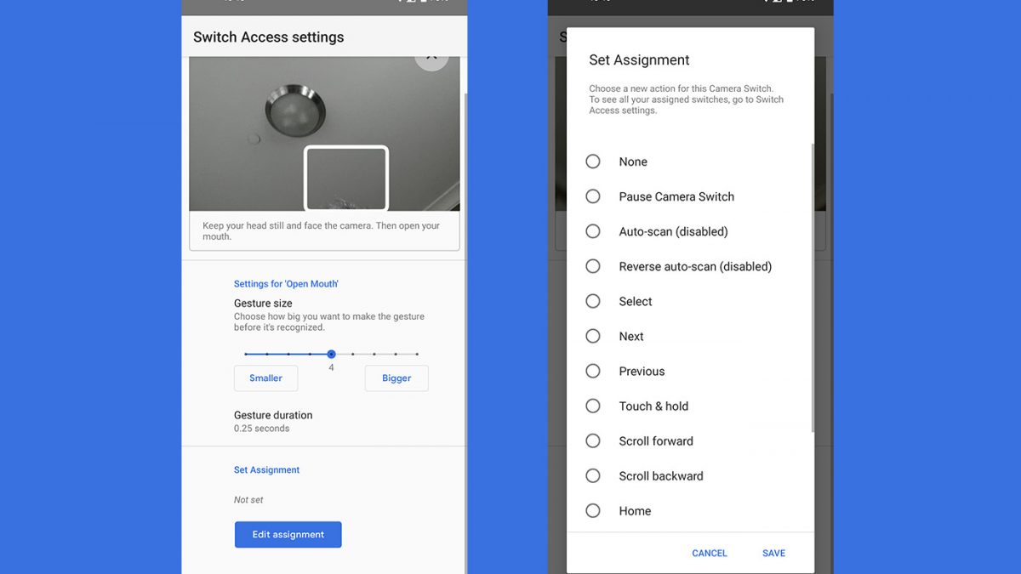The image size is (1021, 574).
Task: Tap the Bigger gesture size button
Action: [x=396, y=378]
